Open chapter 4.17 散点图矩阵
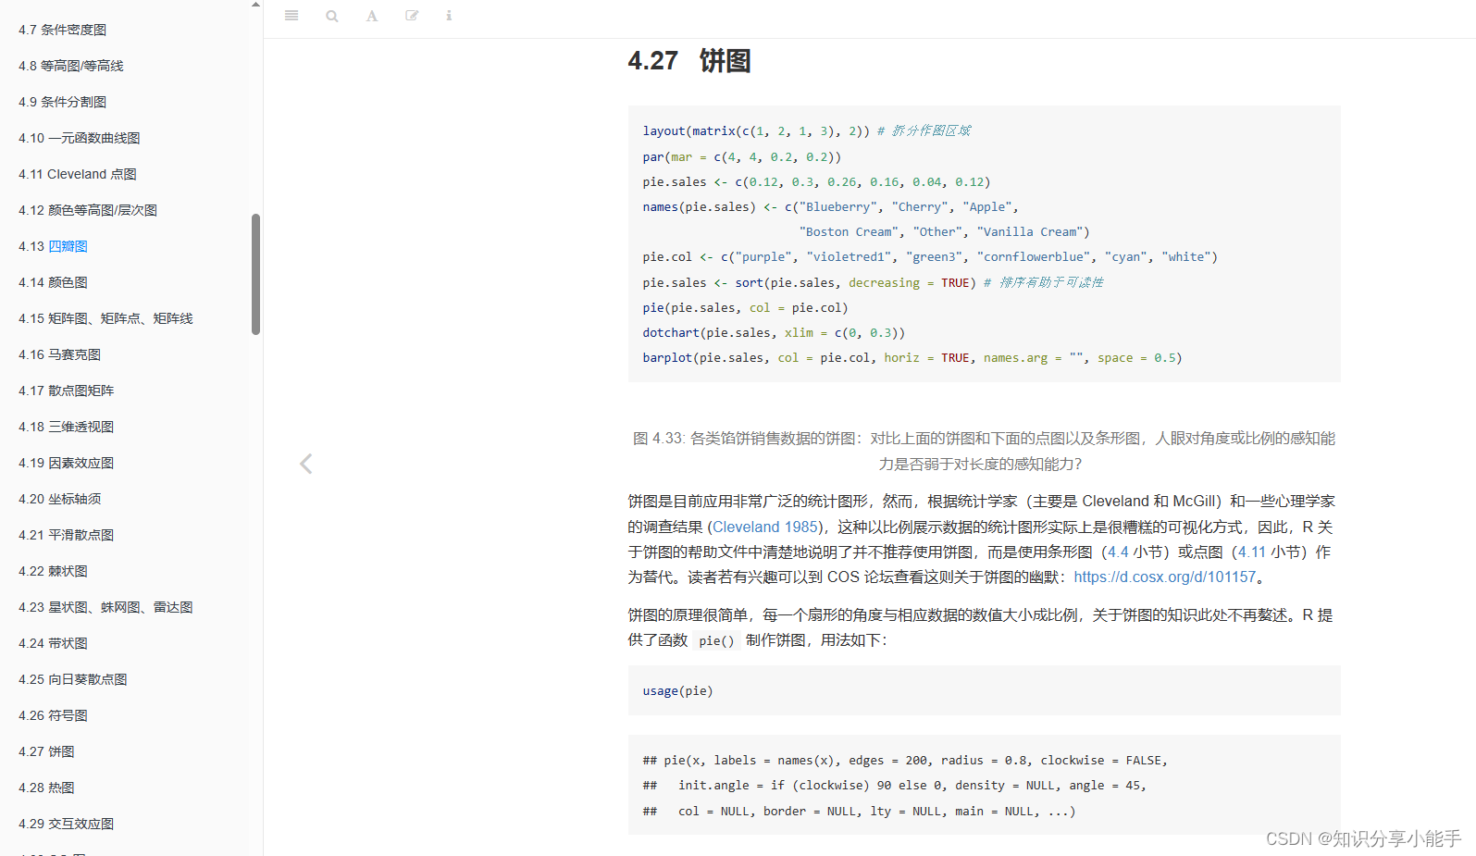This screenshot has width=1476, height=856. tap(66, 391)
